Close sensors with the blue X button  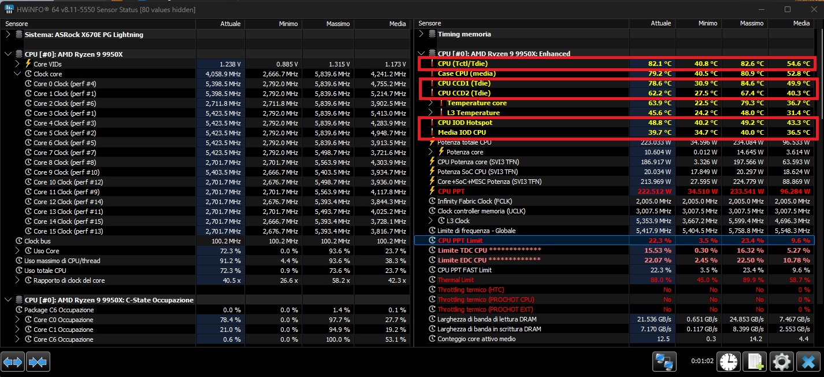pyautogui.click(x=808, y=362)
